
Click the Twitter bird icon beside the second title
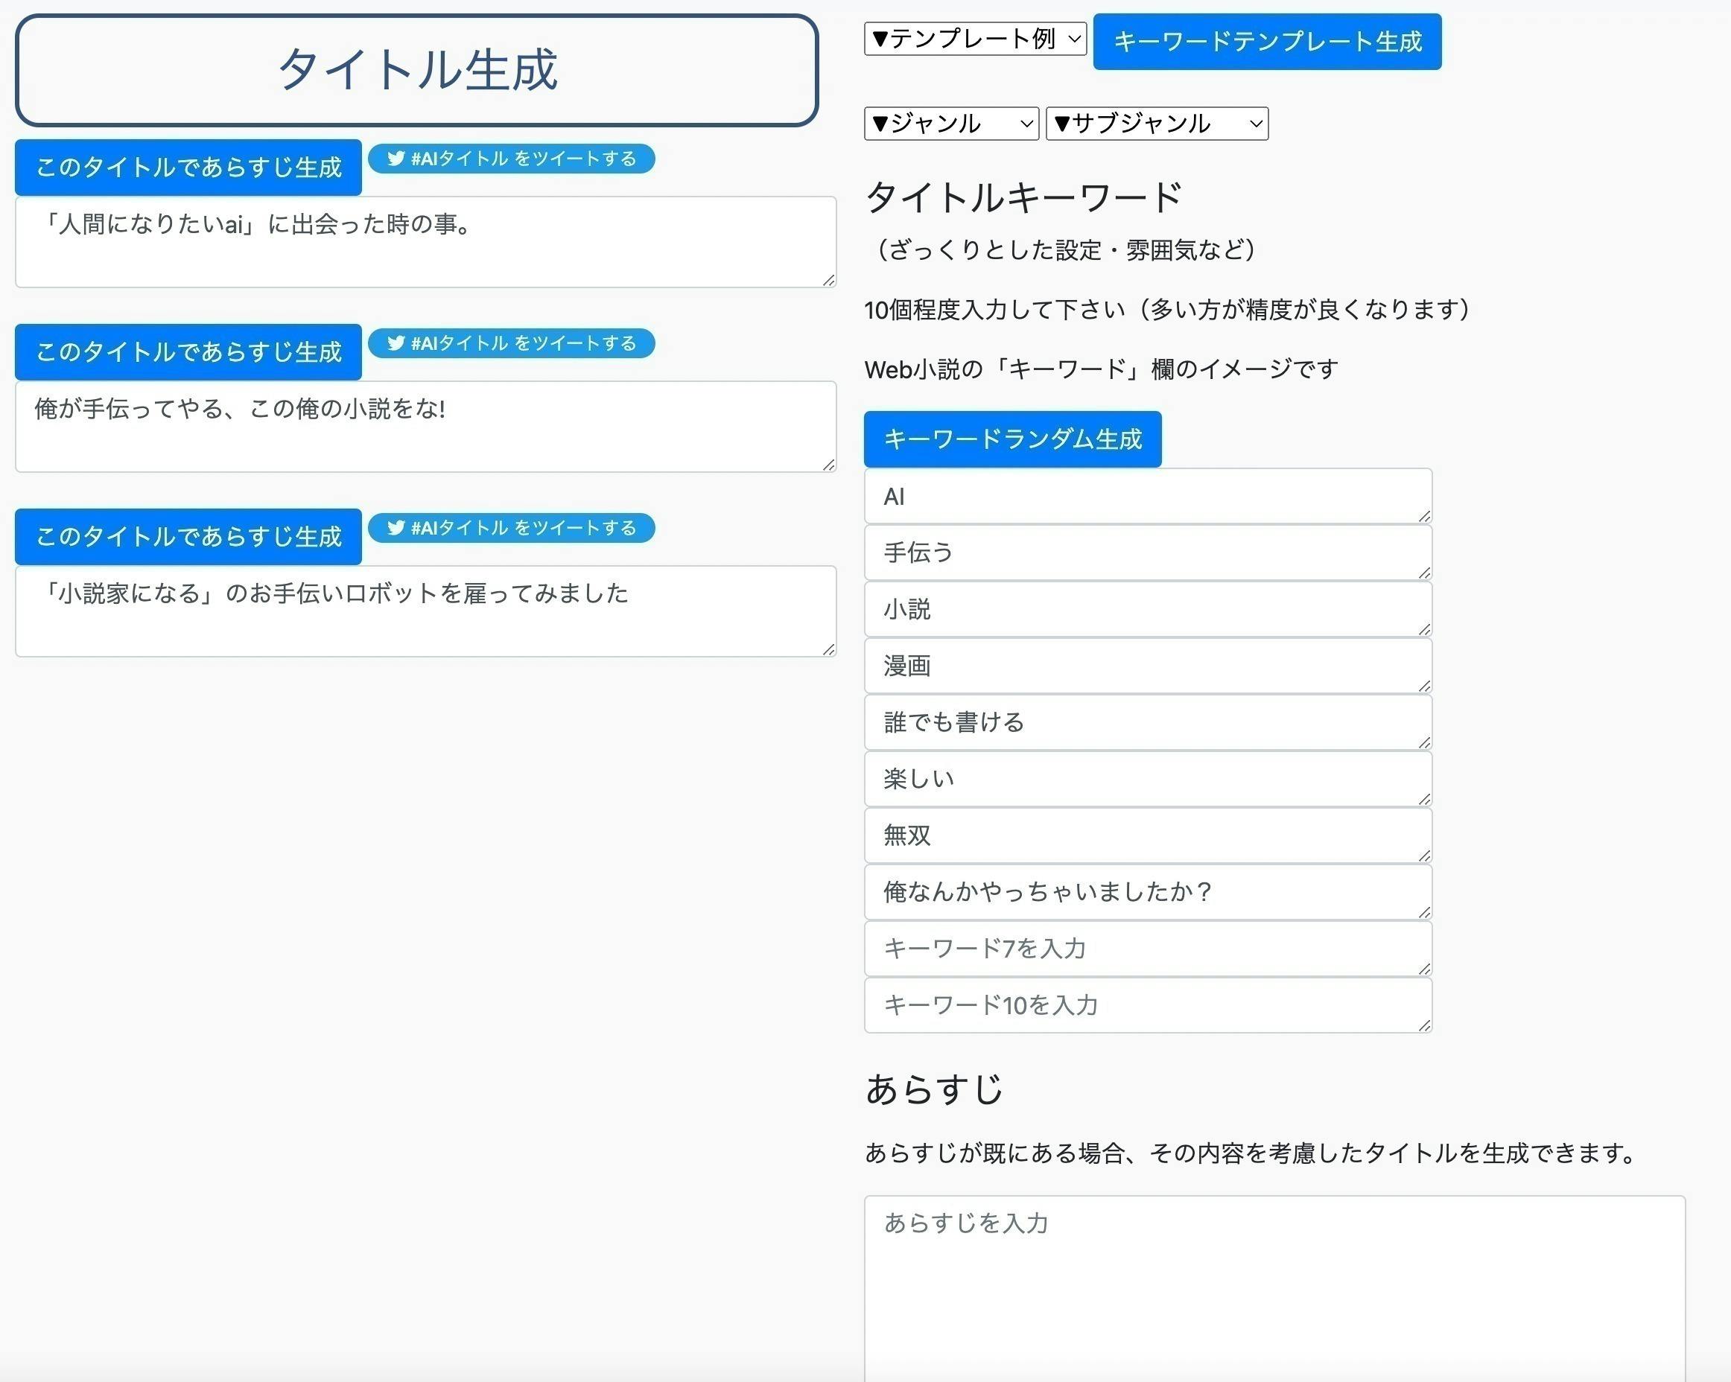click(x=395, y=343)
